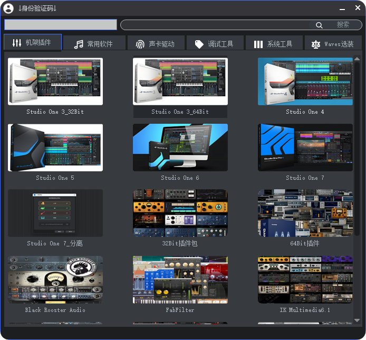The height and width of the screenshot is (340, 366).
Task: Click the mixer sliders icon on 机架插件 tab
Action: [x=17, y=43]
